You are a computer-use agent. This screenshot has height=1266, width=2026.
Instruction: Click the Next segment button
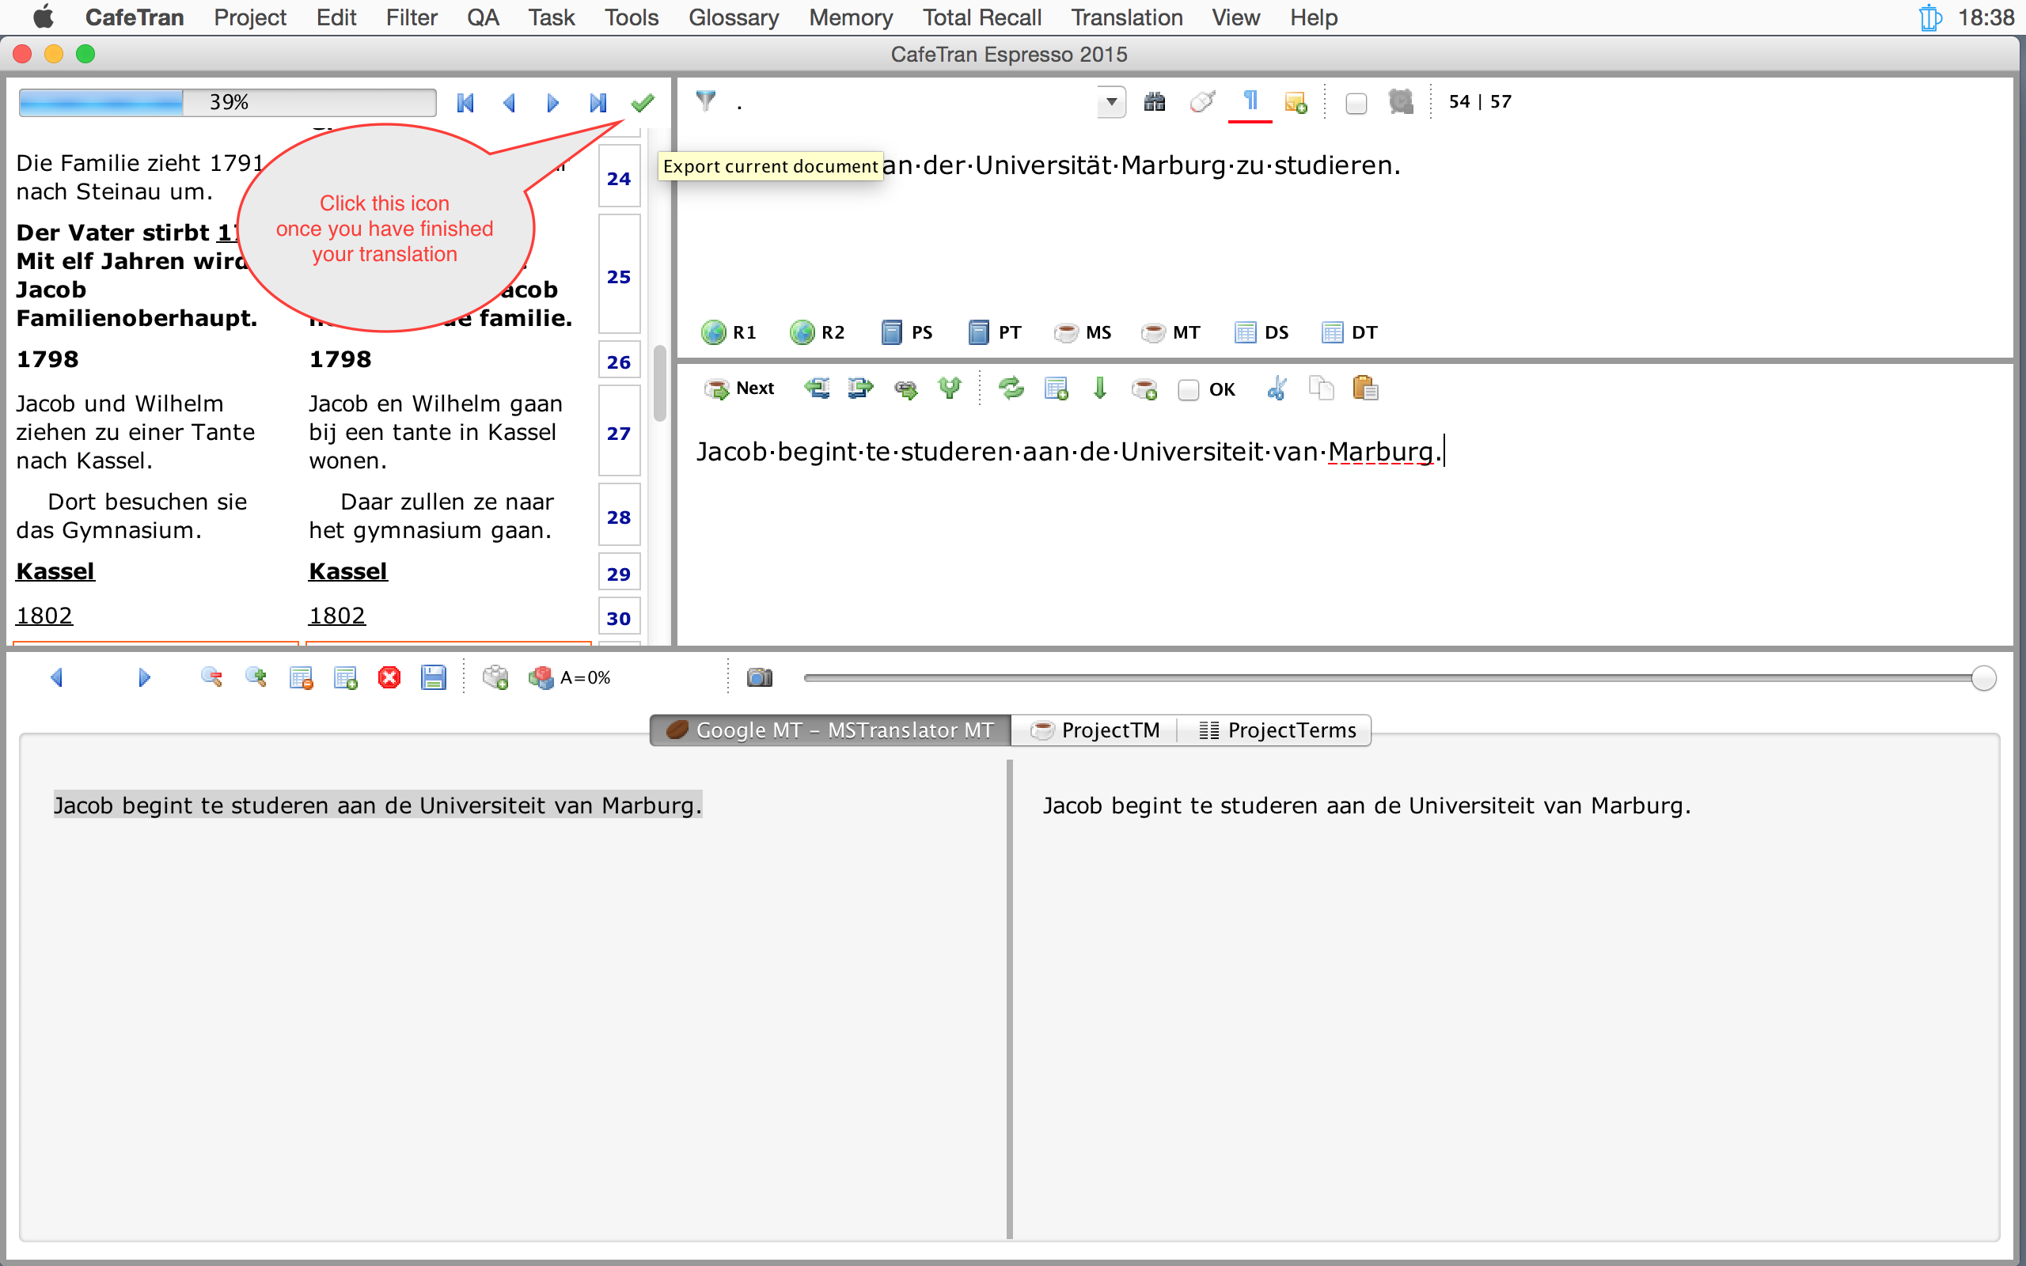[740, 389]
